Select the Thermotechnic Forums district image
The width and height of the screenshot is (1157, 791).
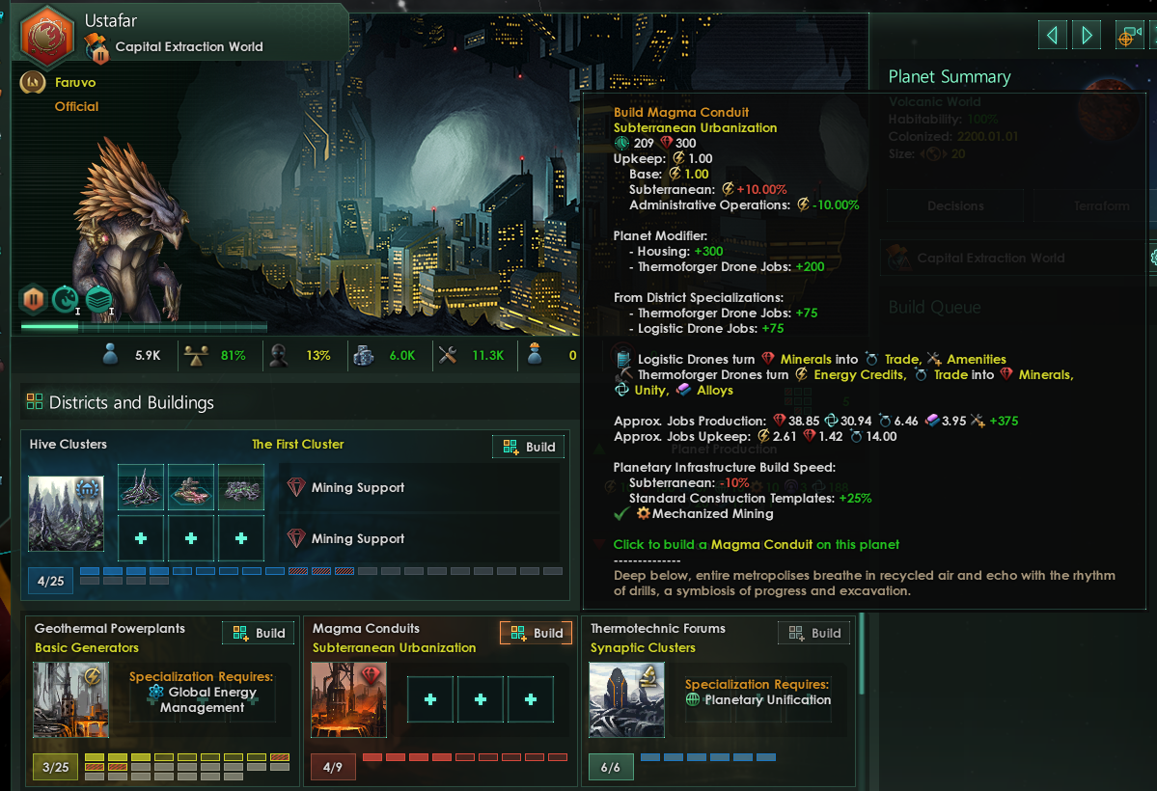pyautogui.click(x=626, y=699)
